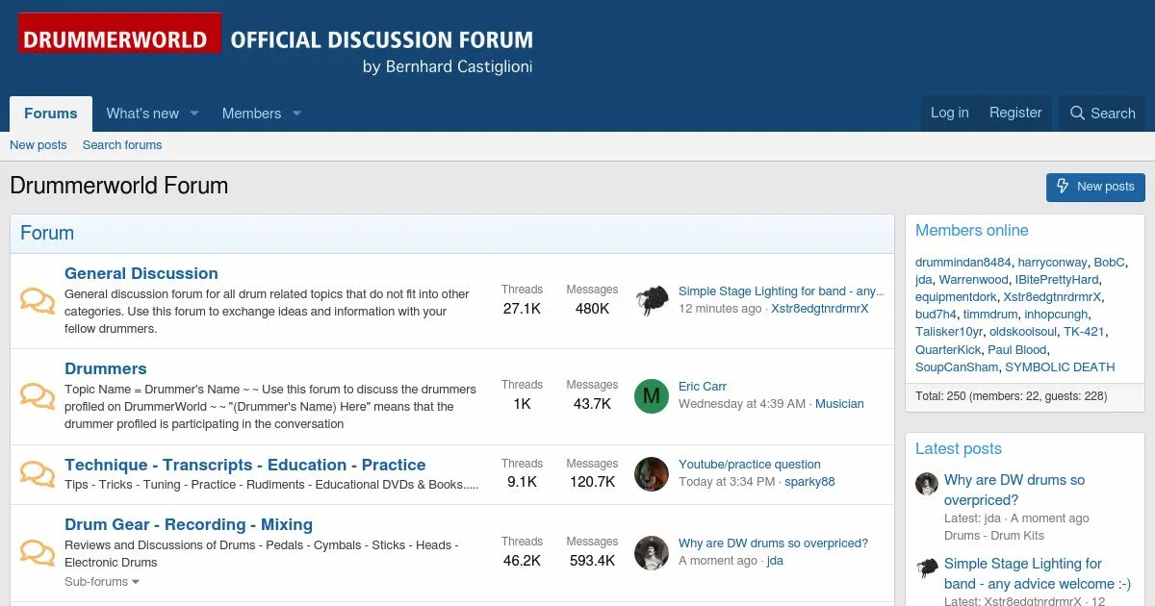
Task: Click member SYMBOLIC DEATH in Members online
Action: (1060, 367)
